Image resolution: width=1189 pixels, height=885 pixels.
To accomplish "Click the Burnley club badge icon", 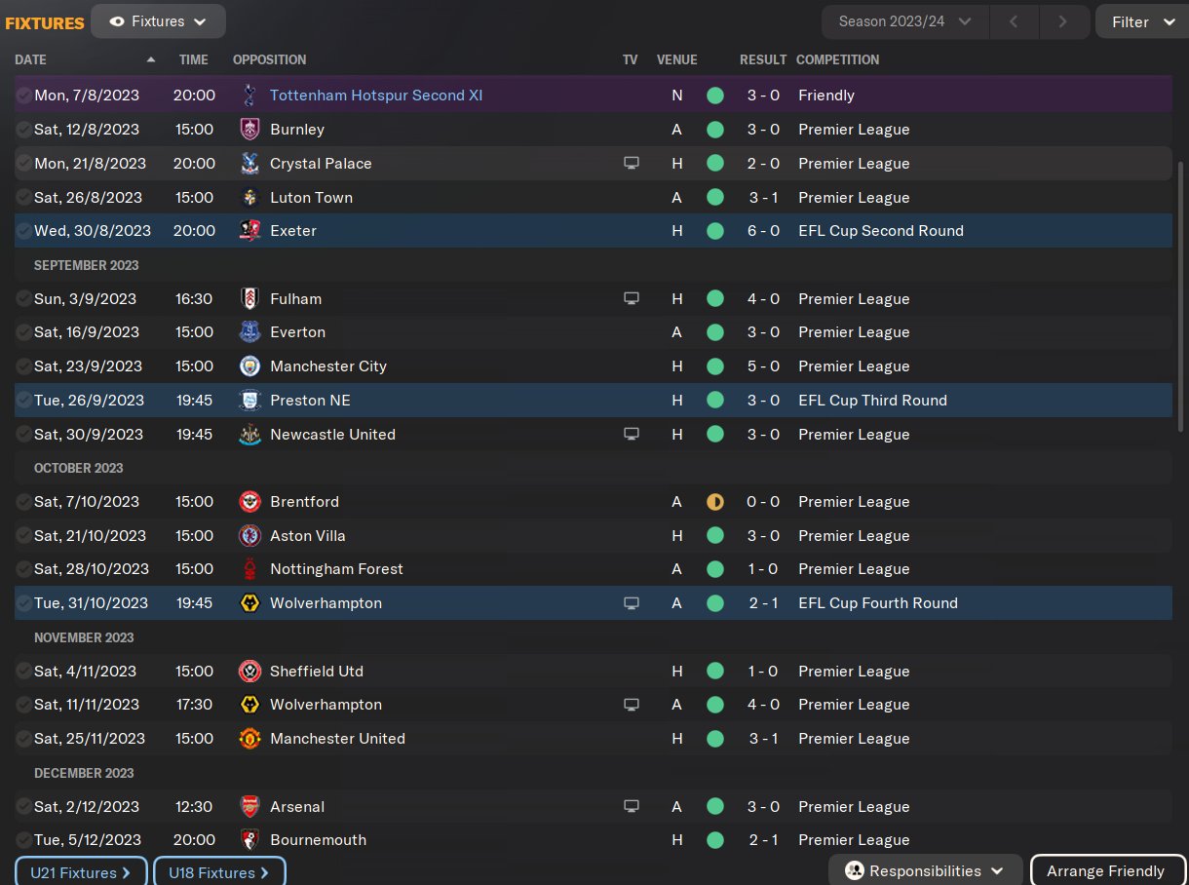I will point(249,130).
